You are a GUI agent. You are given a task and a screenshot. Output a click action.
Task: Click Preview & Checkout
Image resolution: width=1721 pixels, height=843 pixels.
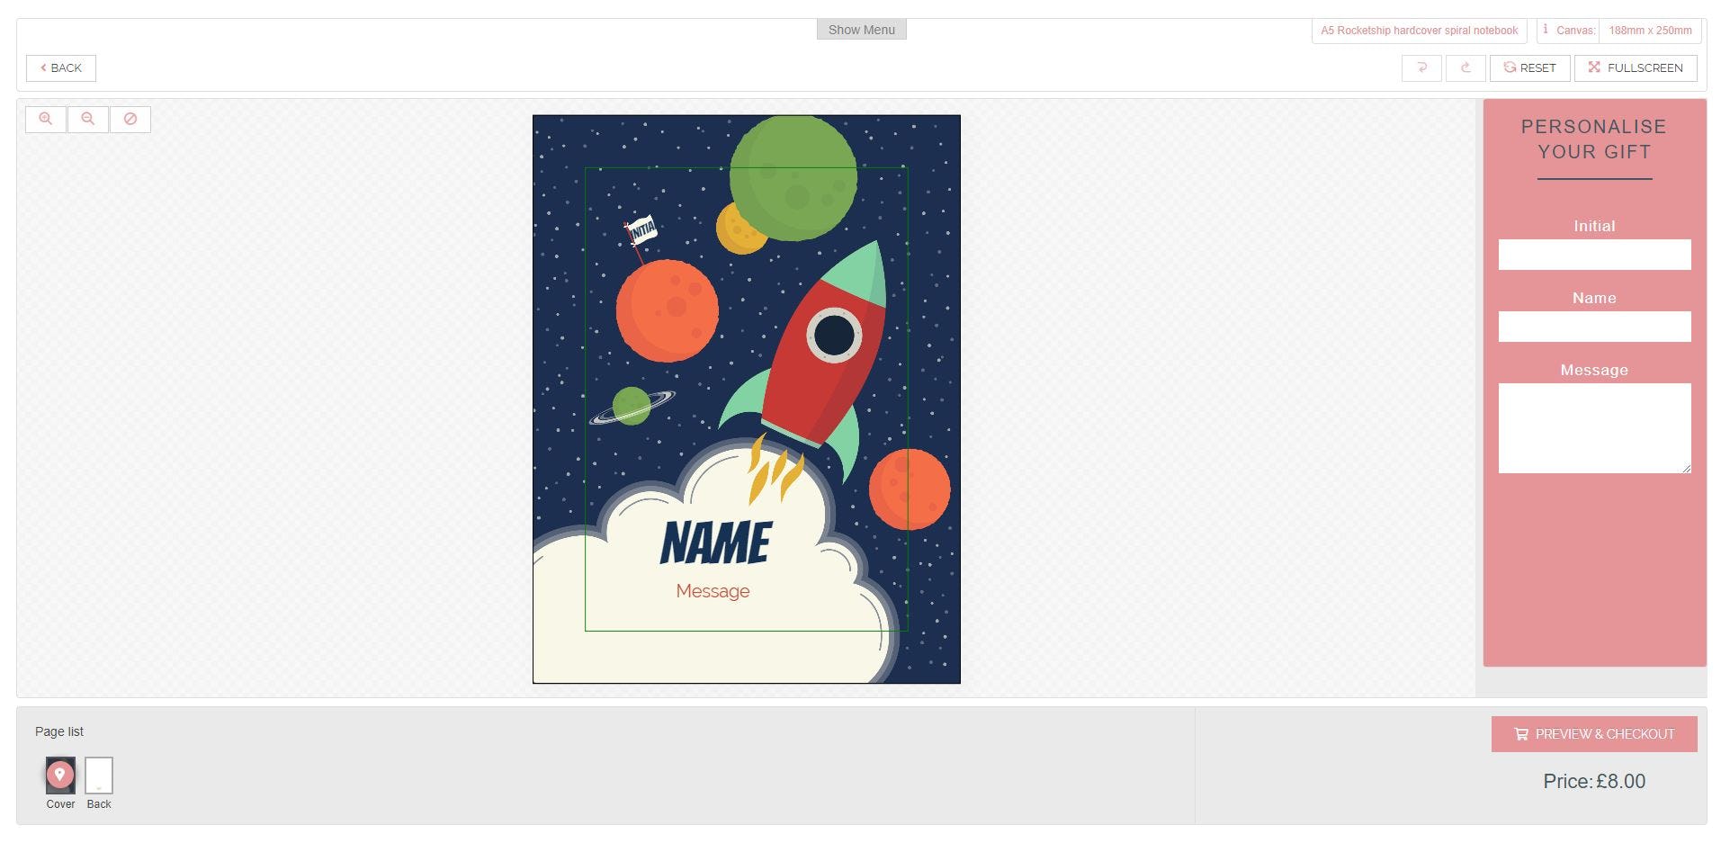tap(1594, 734)
